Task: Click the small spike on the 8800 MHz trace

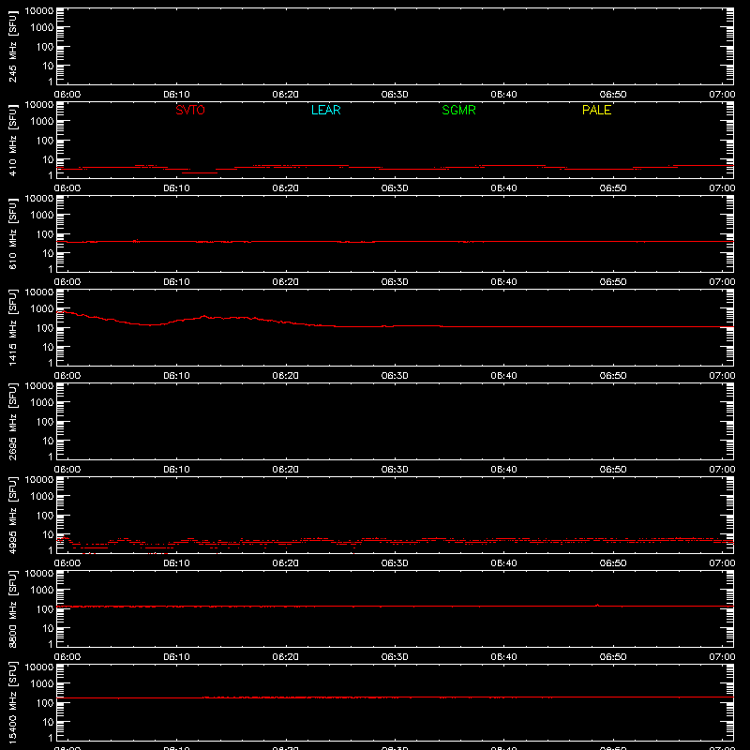Action: point(597,605)
